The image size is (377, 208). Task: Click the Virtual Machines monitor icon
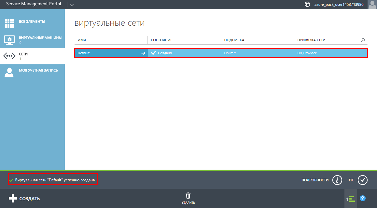pyautogui.click(x=9, y=40)
